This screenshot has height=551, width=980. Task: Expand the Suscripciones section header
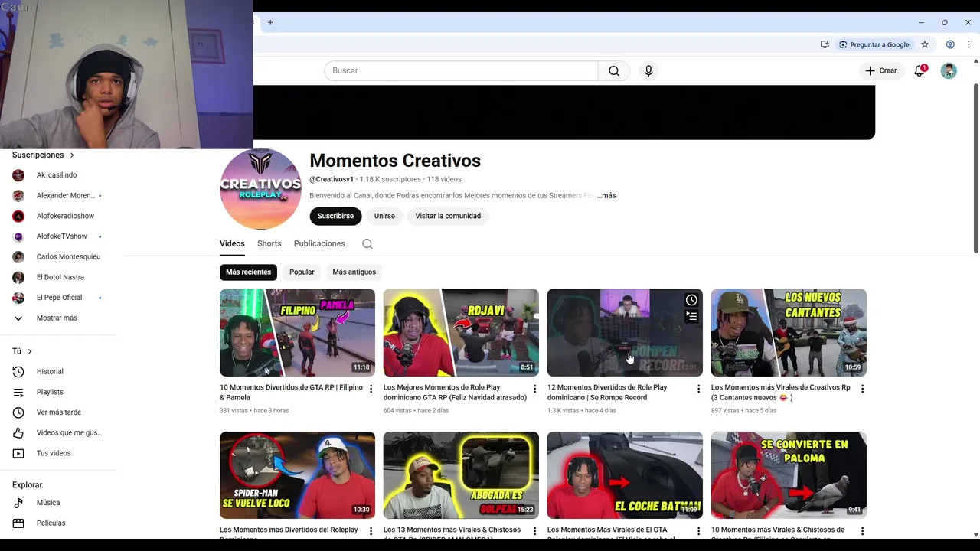click(44, 155)
